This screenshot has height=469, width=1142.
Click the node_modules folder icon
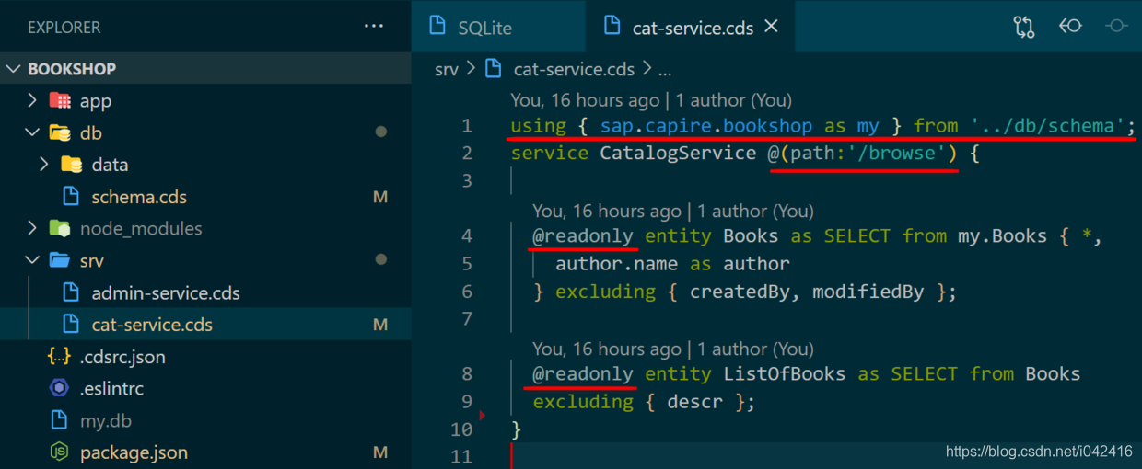(x=60, y=228)
